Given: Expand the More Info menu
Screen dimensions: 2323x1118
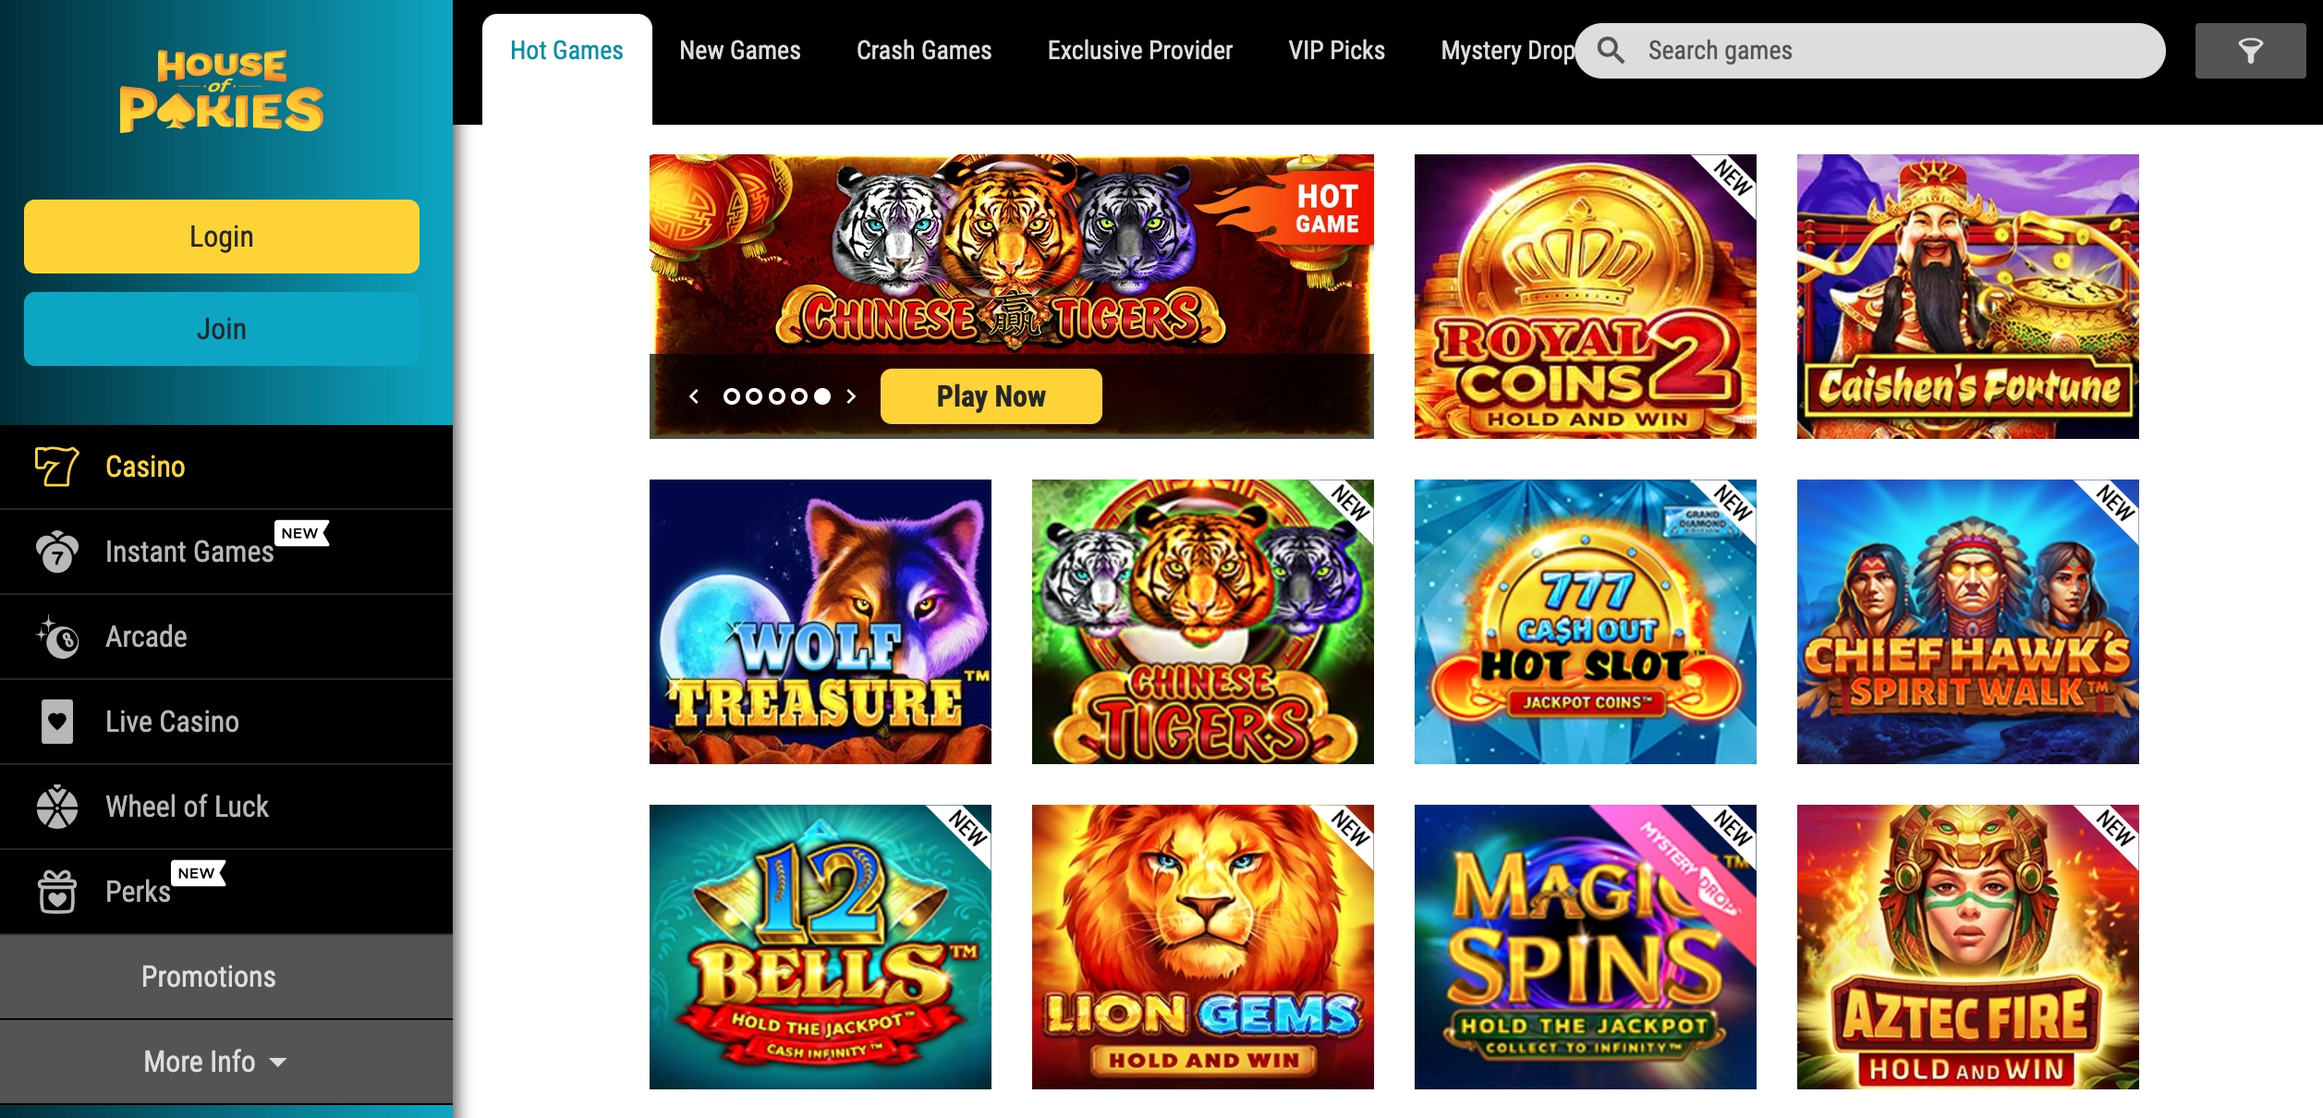Looking at the screenshot, I should [215, 1062].
